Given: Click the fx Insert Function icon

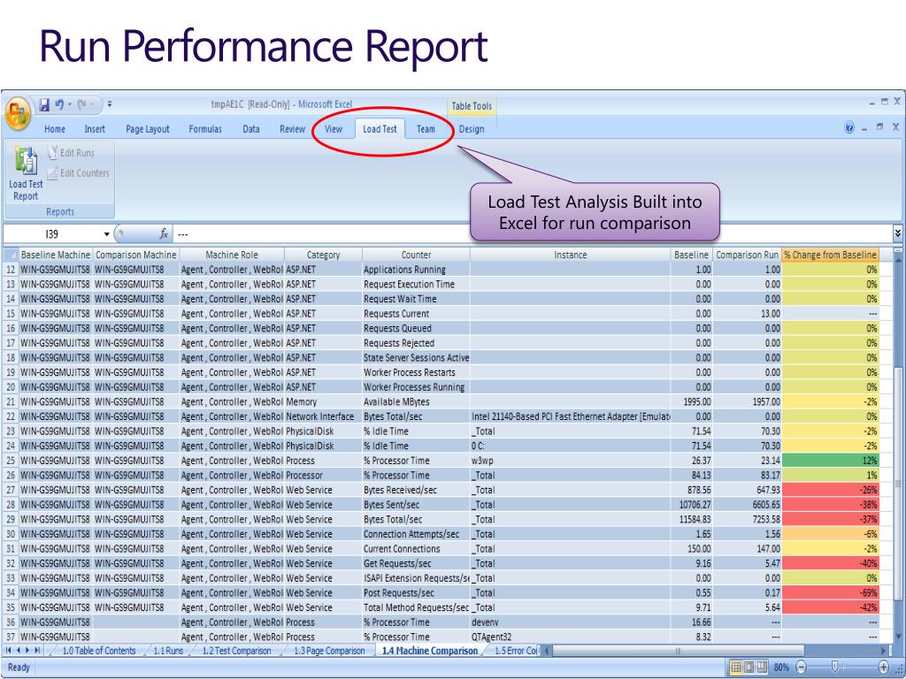Looking at the screenshot, I should pyautogui.click(x=164, y=233).
